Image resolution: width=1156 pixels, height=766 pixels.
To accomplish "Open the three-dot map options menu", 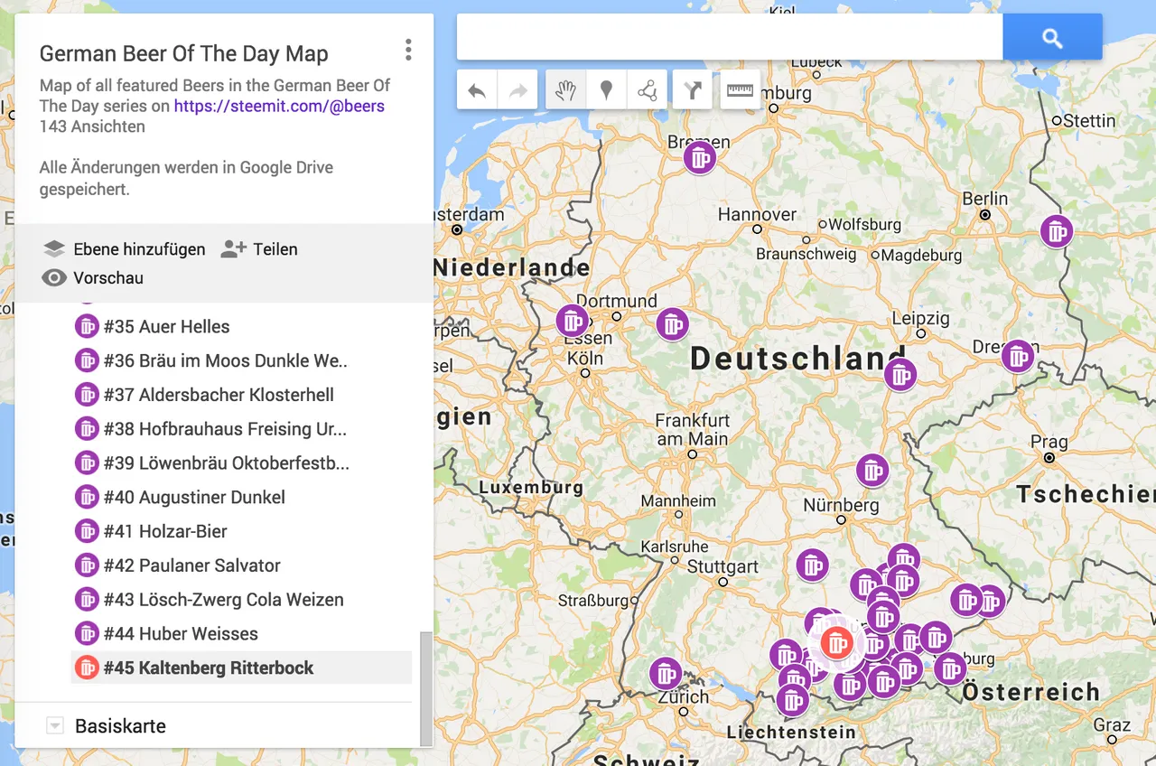I will (x=408, y=51).
